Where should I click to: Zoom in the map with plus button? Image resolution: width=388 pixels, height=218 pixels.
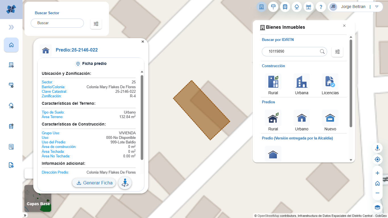click(377, 173)
